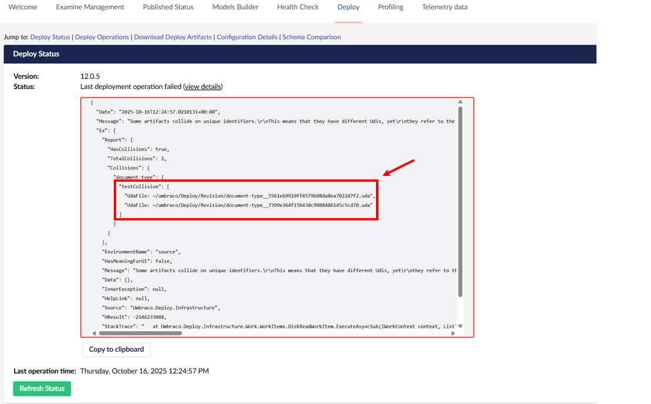Jump to Configuration Details
The width and height of the screenshot is (651, 404).
click(247, 37)
